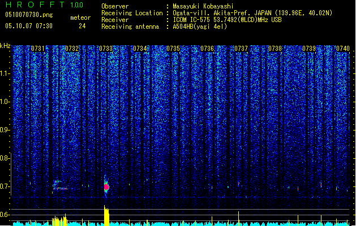
Task: Click the tall yellow power spike at 0733
Action: [x=106, y=215]
